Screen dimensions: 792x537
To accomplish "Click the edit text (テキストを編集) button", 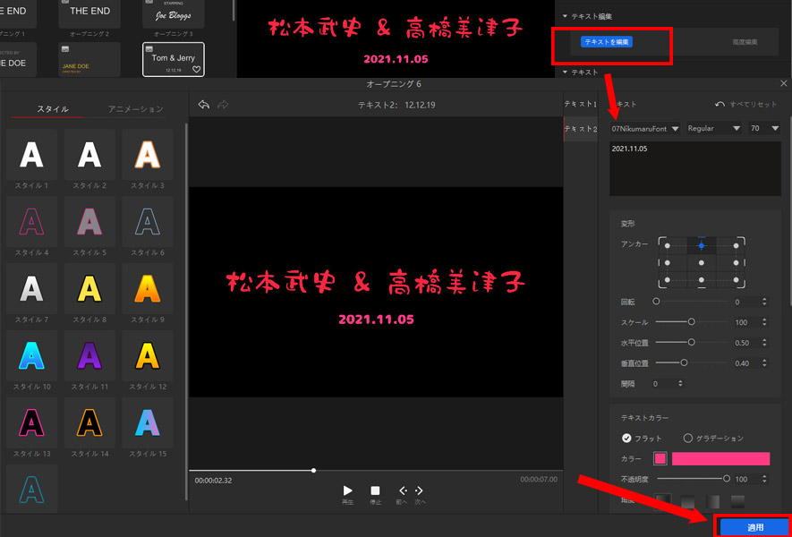I will coord(607,42).
